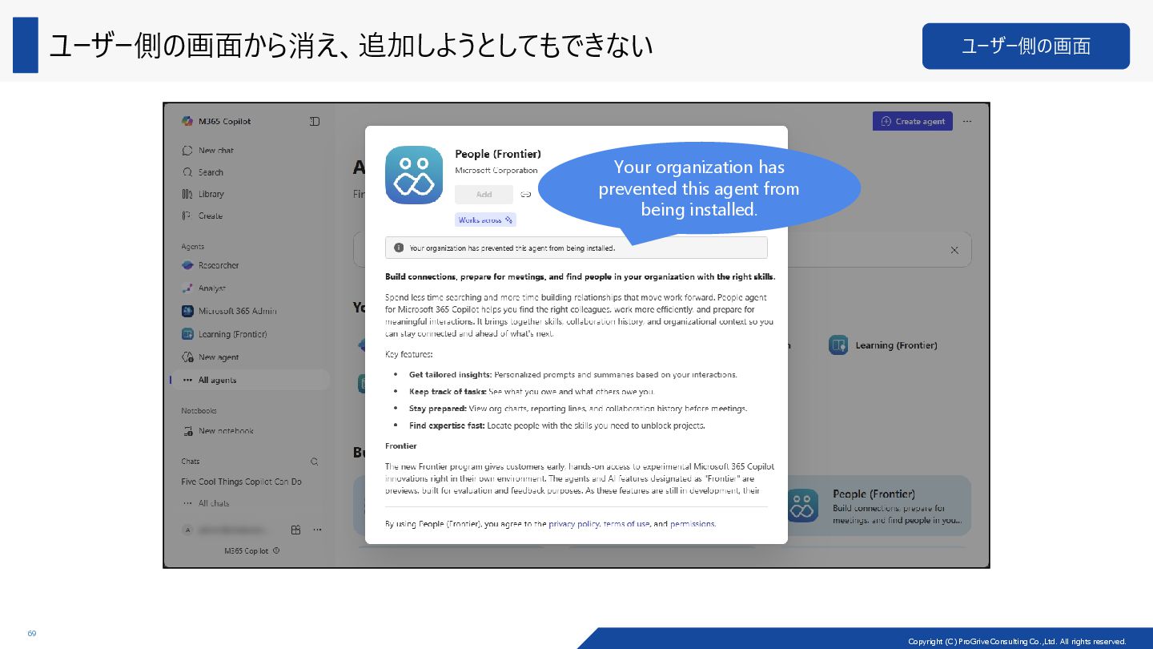This screenshot has height=649, width=1153.
Task: Click the info icon in the warning banner
Action: pyautogui.click(x=399, y=248)
